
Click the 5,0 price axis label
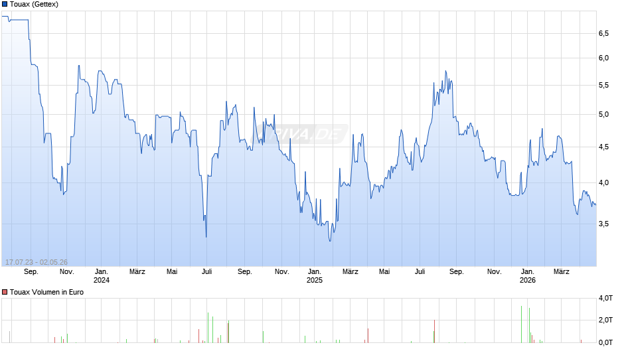point(603,115)
